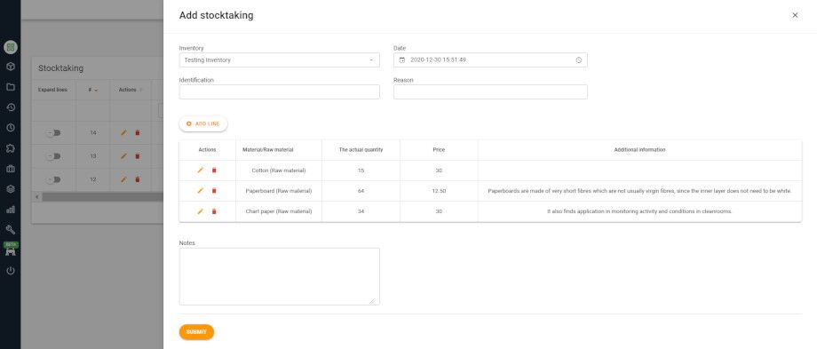Delete stocktaking row 13 in background list

click(138, 156)
